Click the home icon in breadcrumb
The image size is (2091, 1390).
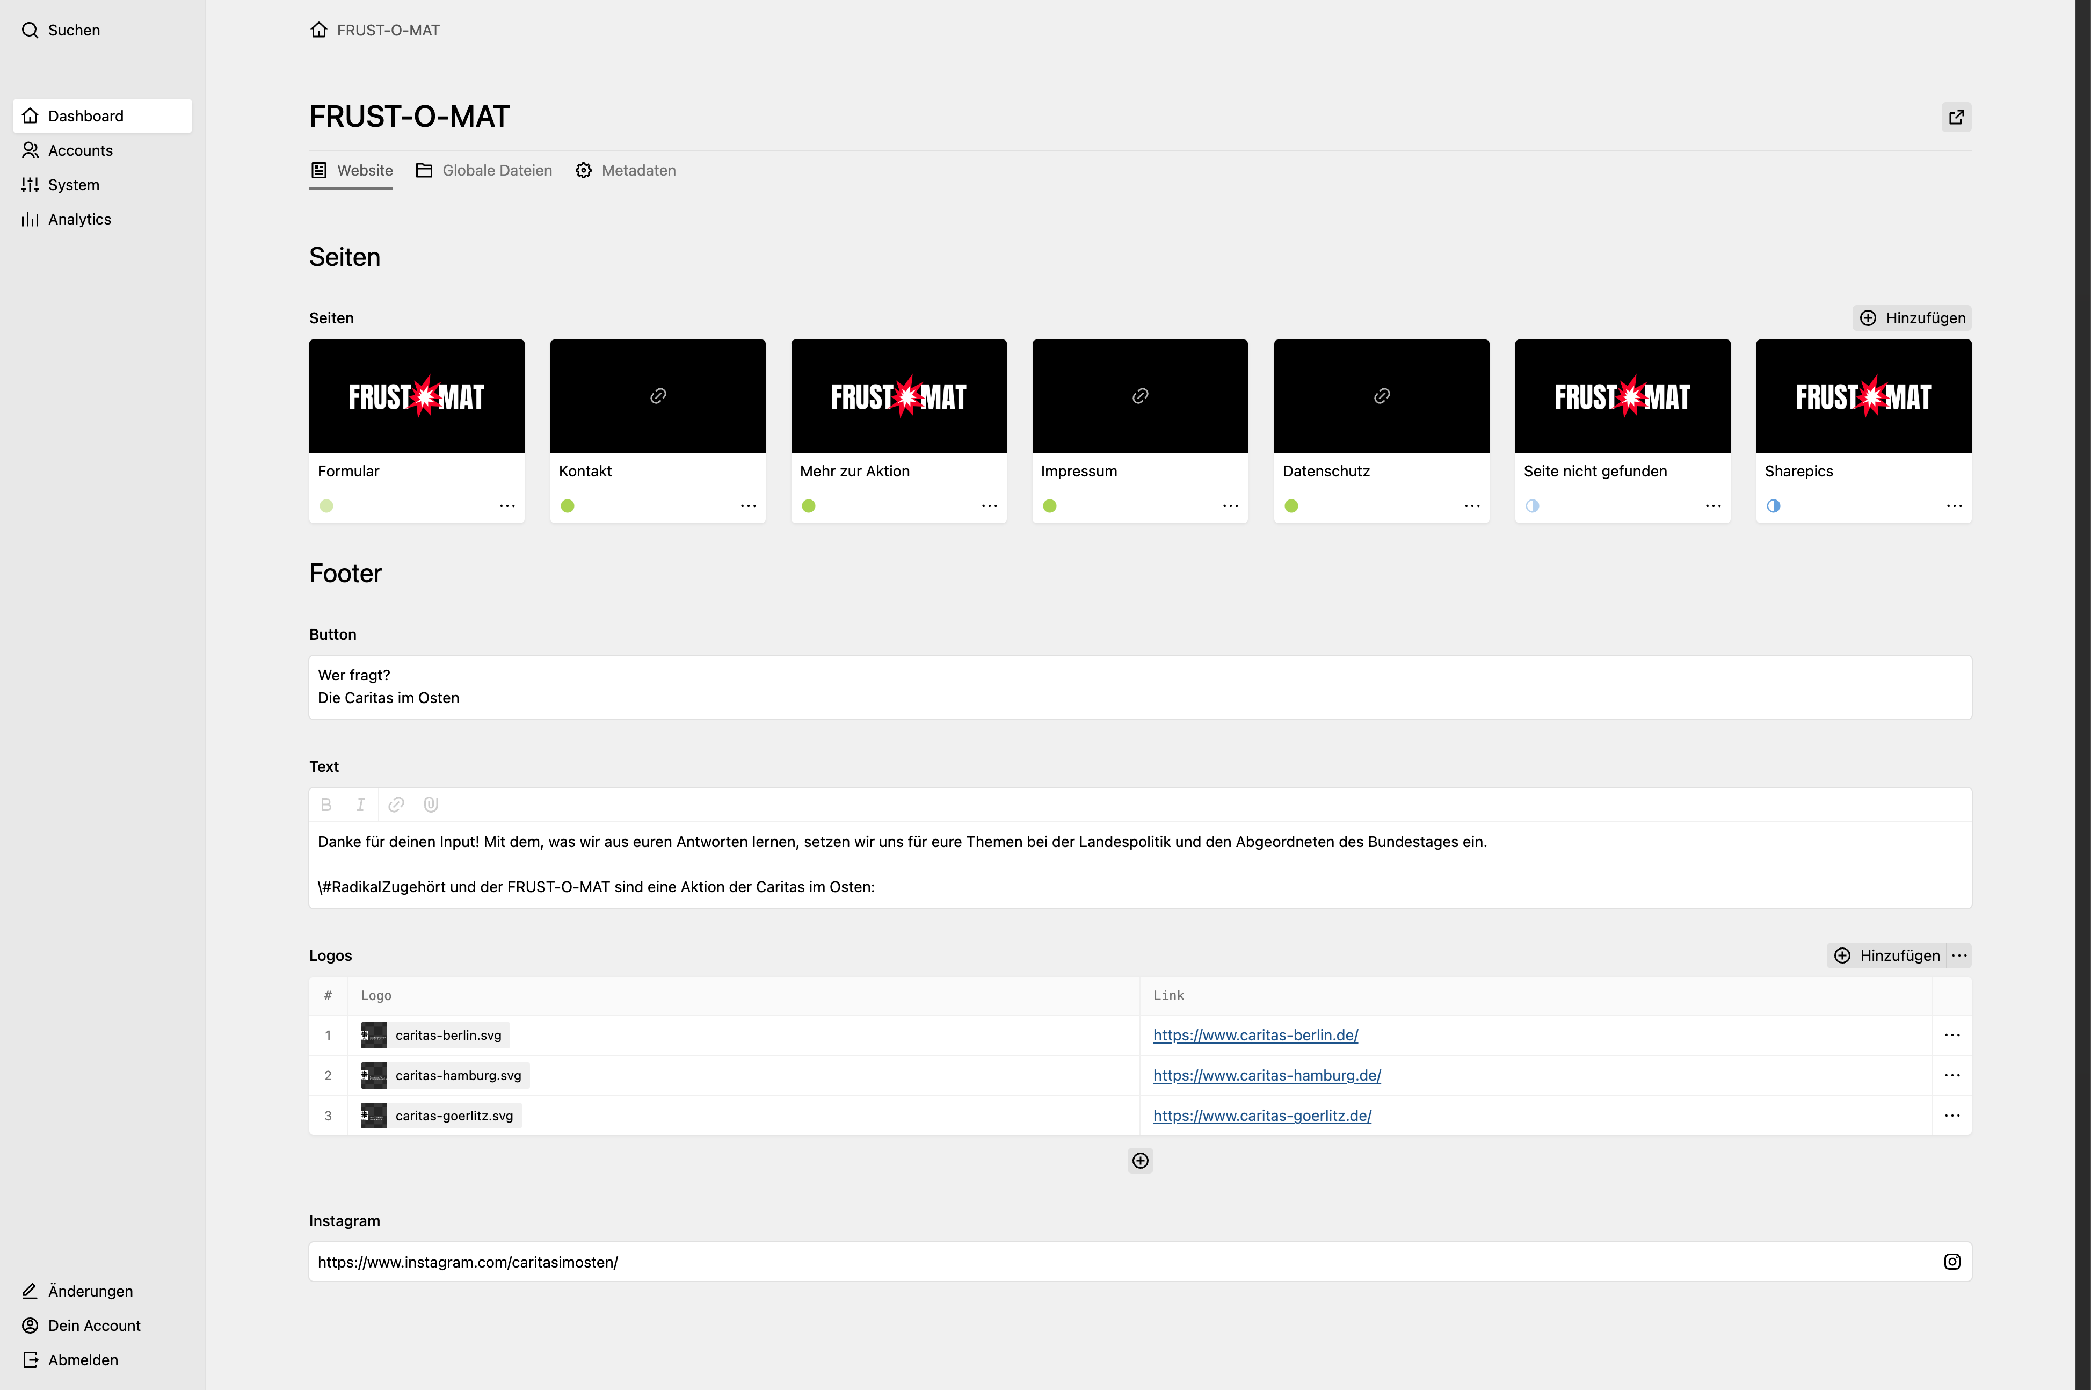pyautogui.click(x=319, y=30)
